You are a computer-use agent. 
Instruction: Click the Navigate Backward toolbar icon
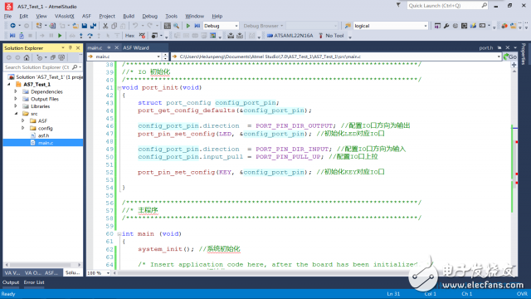(x=13, y=26)
